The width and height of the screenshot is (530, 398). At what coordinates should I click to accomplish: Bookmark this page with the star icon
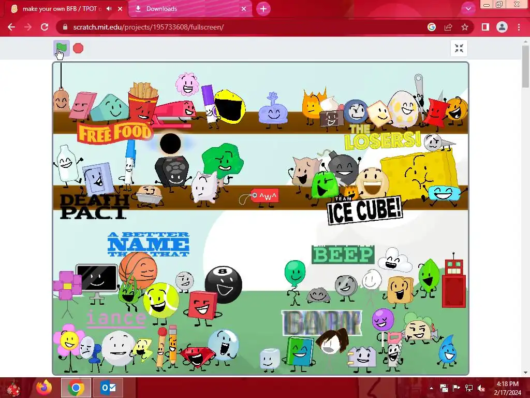pyautogui.click(x=465, y=27)
